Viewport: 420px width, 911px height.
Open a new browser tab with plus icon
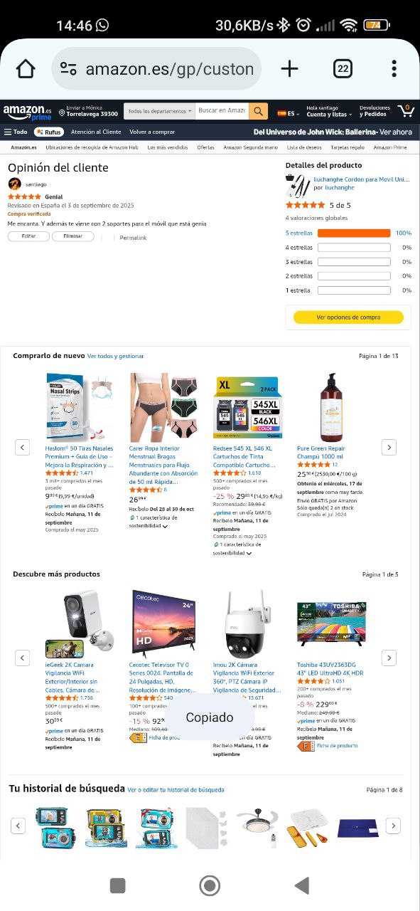[x=289, y=68]
